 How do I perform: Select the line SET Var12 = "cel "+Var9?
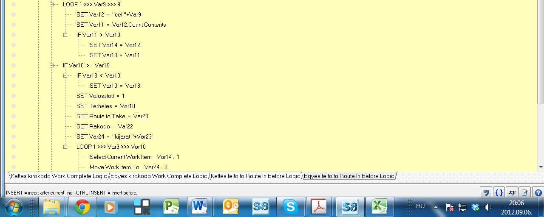[x=109, y=14]
